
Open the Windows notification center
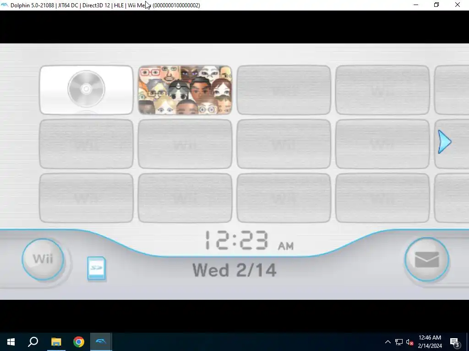tap(455, 342)
